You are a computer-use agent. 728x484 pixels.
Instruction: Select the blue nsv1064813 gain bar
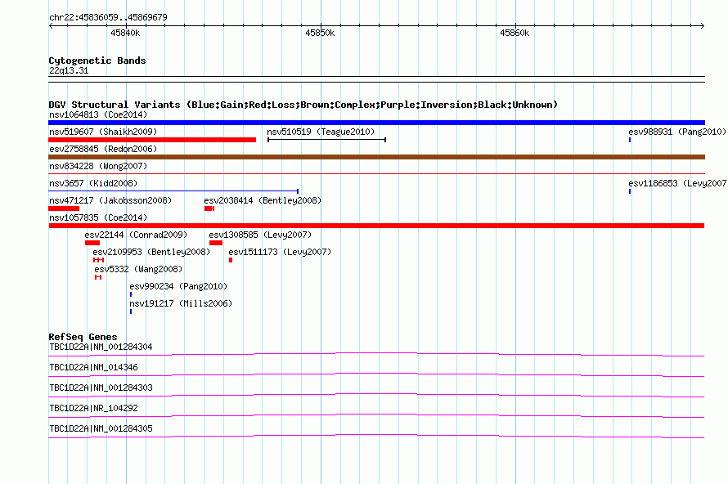376,123
